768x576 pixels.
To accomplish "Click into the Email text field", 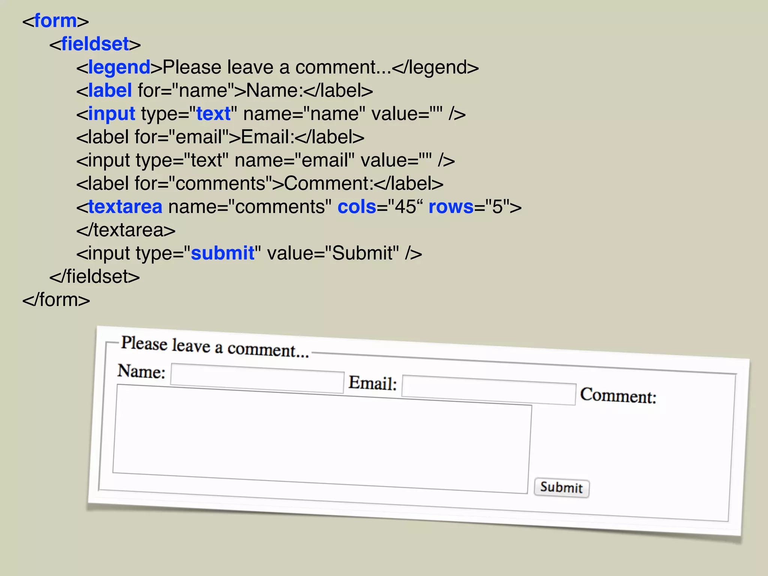I will [x=489, y=390].
